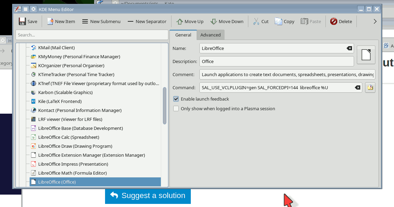Add a New Submenu
394x207 pixels.
[101, 21]
